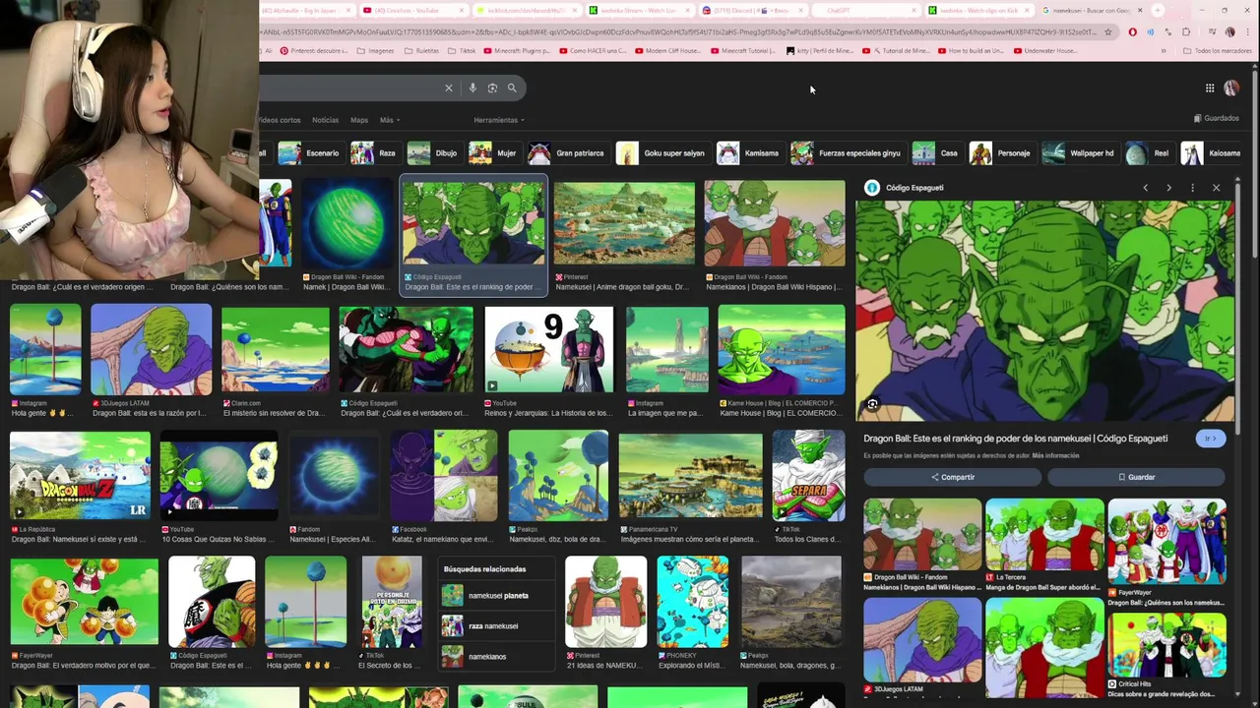Click the Compartir share button
The height and width of the screenshot is (708, 1260).
(x=952, y=477)
